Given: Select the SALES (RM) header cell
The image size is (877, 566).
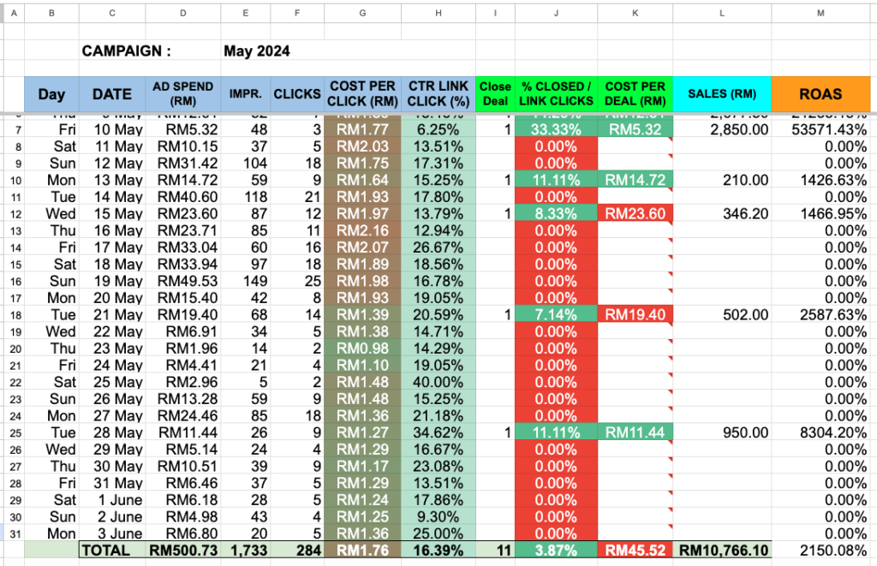Looking at the screenshot, I should [721, 94].
